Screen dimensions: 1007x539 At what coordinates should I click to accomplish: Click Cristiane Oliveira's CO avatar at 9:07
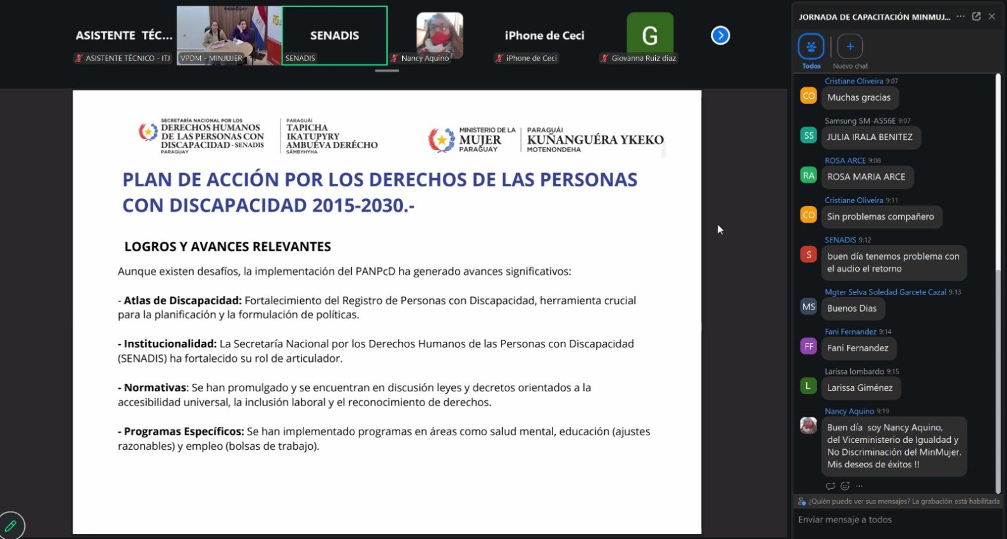pos(808,95)
